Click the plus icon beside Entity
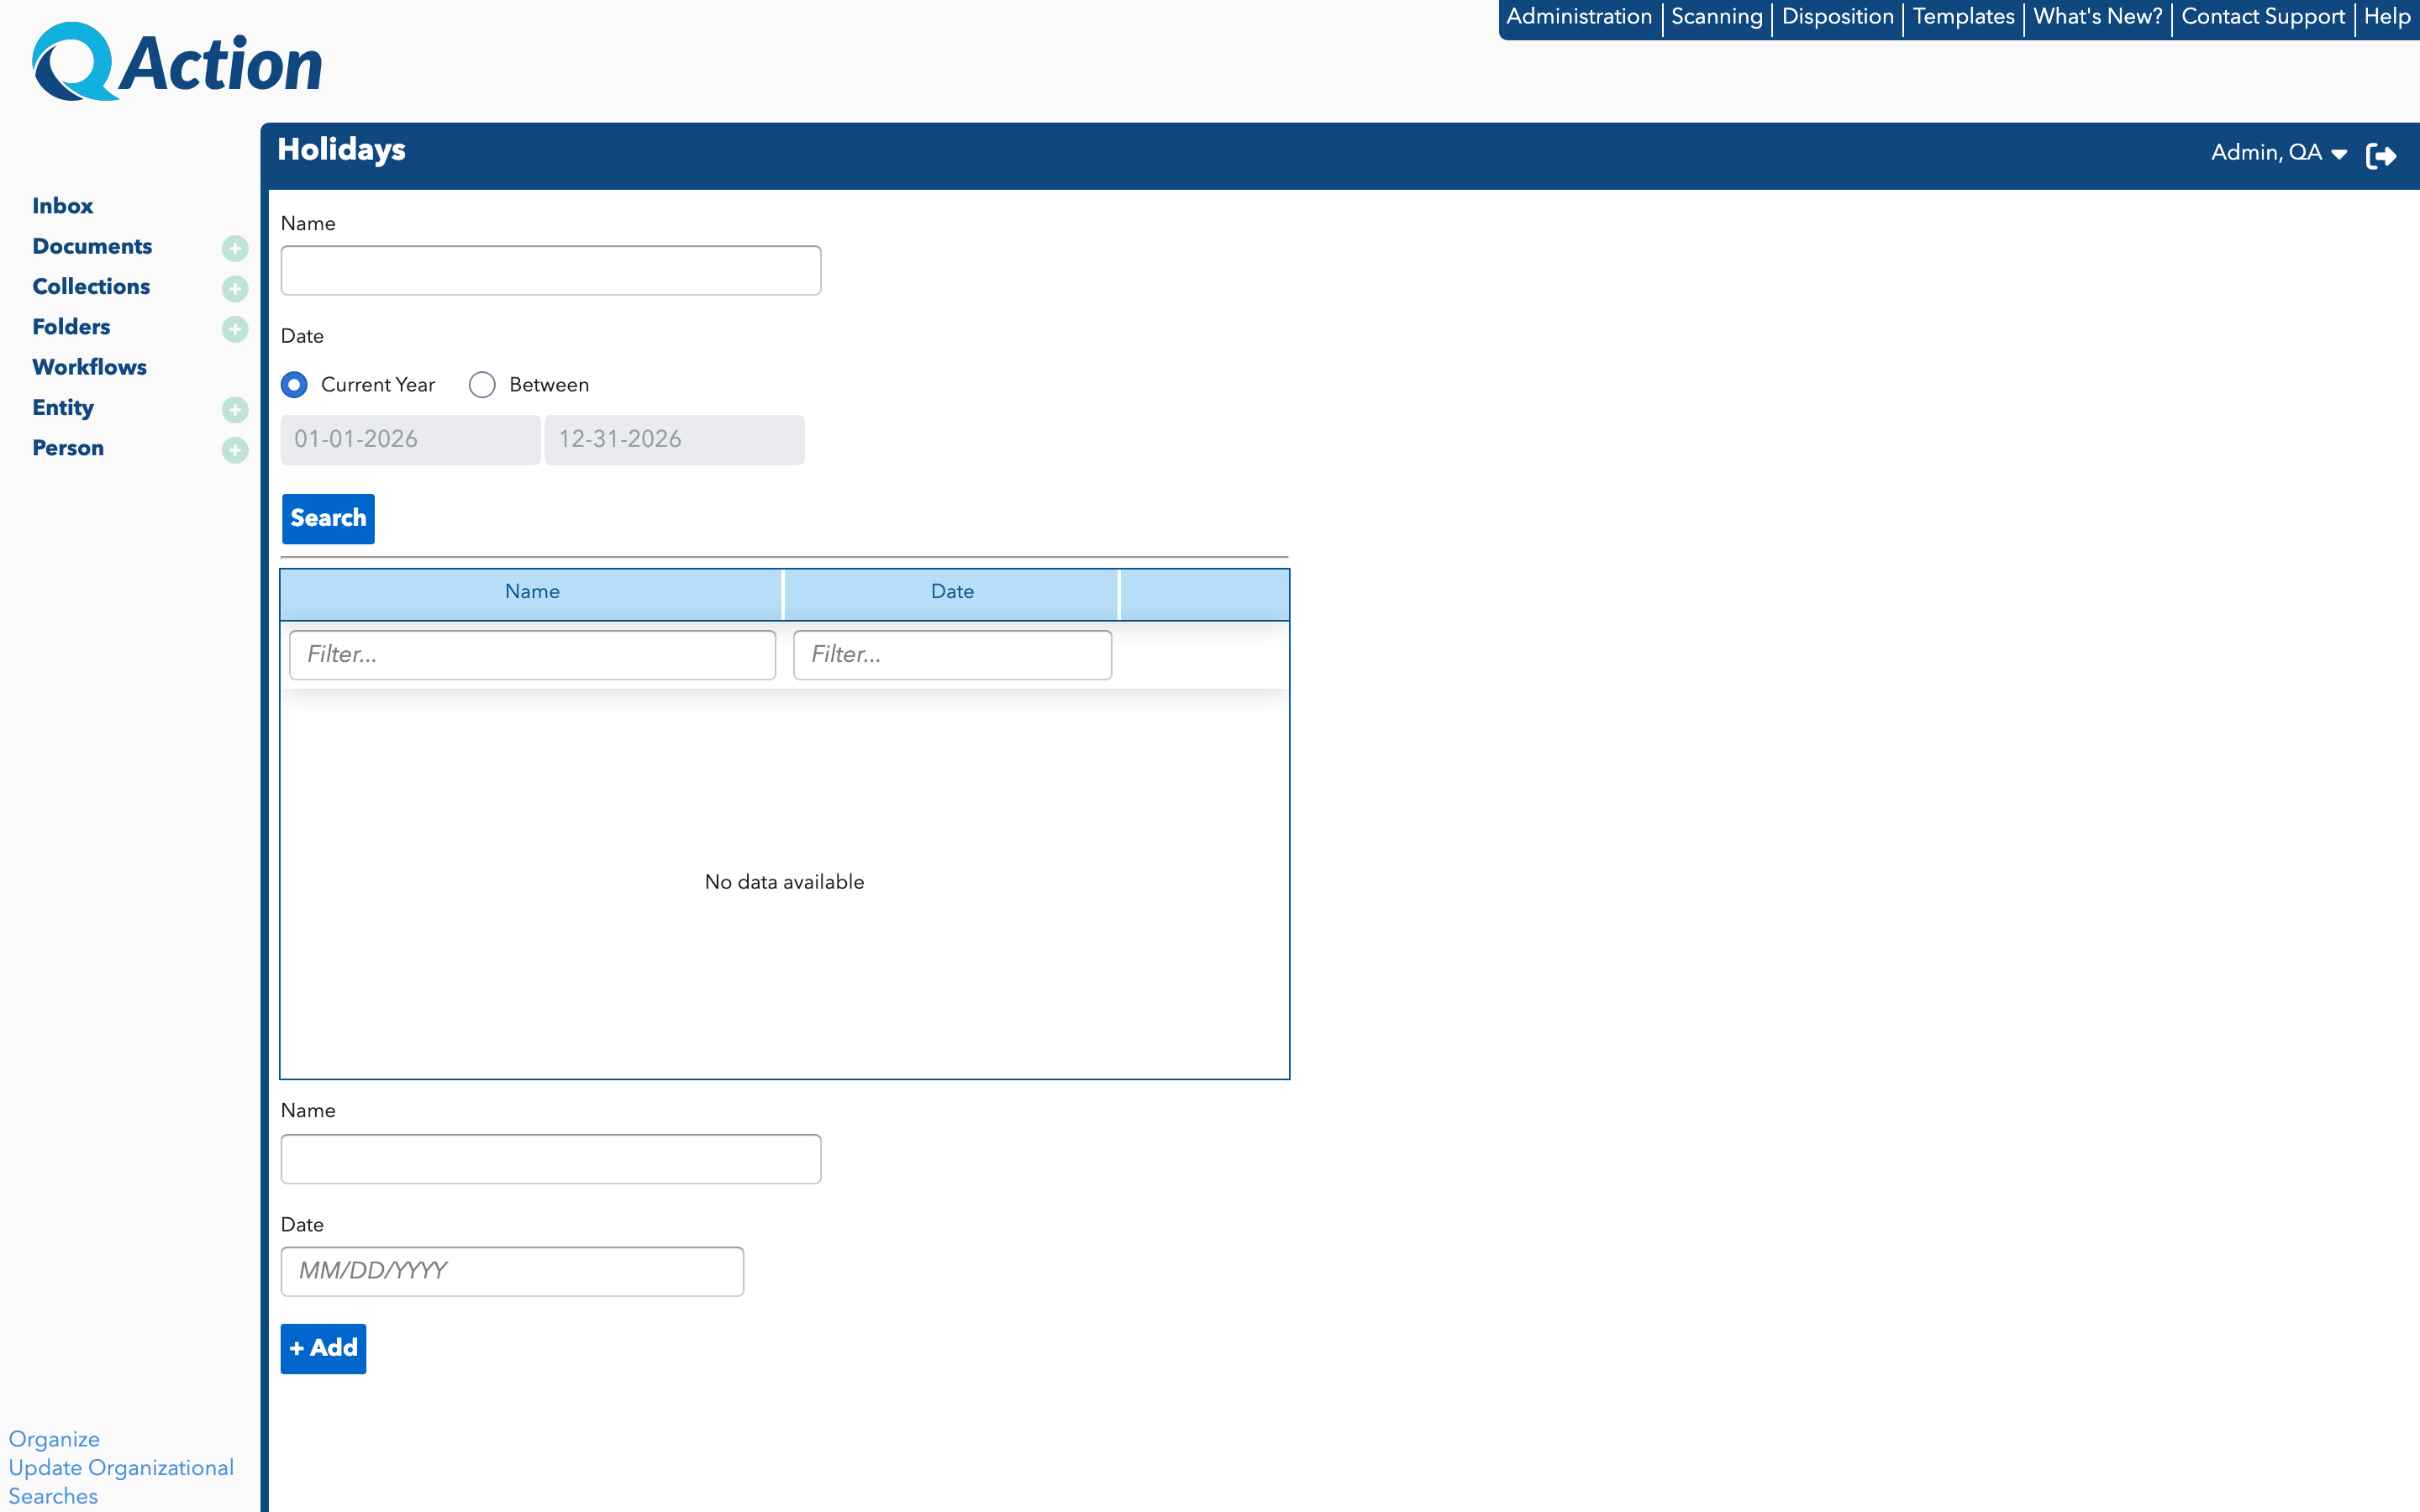 pyautogui.click(x=235, y=409)
